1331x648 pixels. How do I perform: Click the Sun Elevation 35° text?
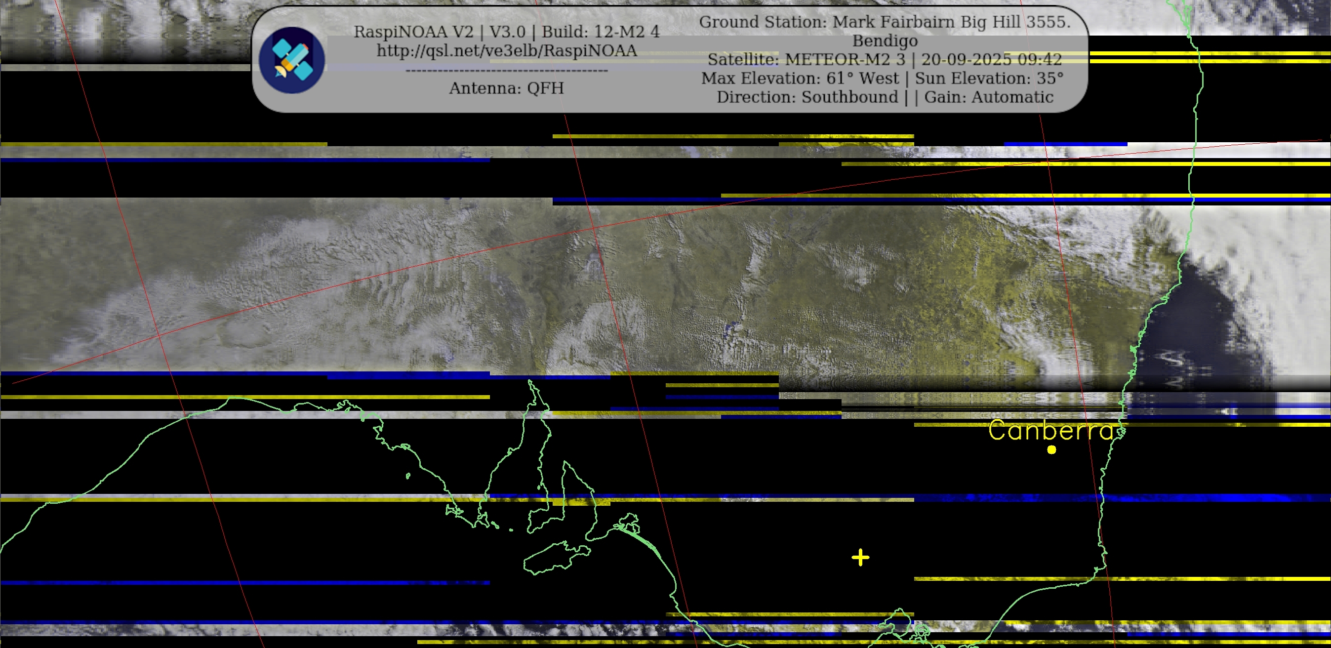click(x=989, y=78)
